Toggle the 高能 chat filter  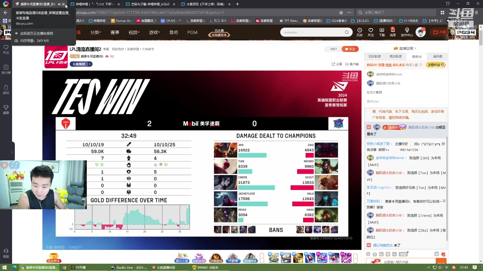pyautogui.click(x=403, y=254)
